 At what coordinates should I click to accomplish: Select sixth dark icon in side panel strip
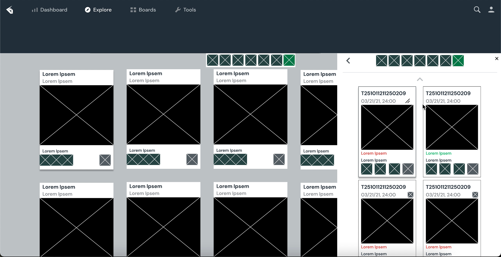445,61
